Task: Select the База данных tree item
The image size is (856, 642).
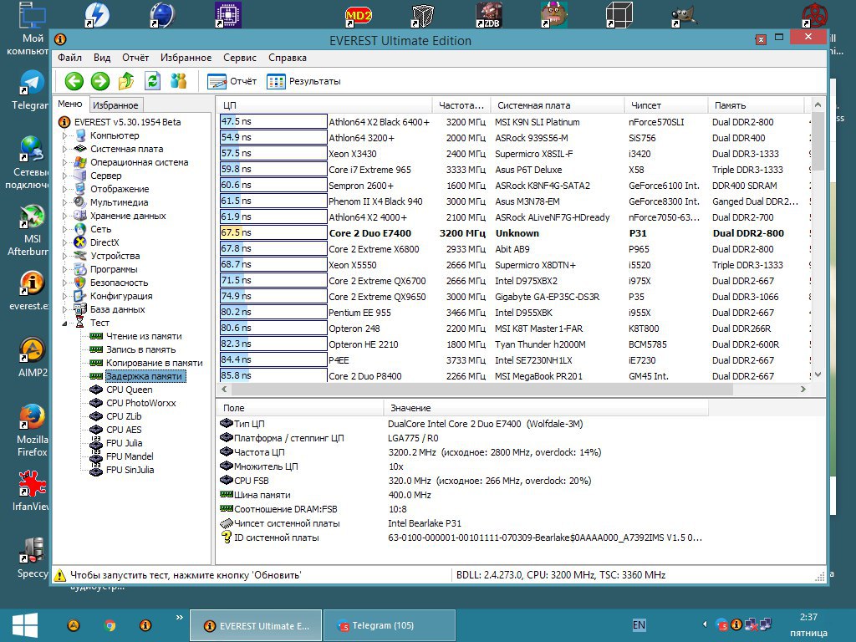Action: click(117, 309)
